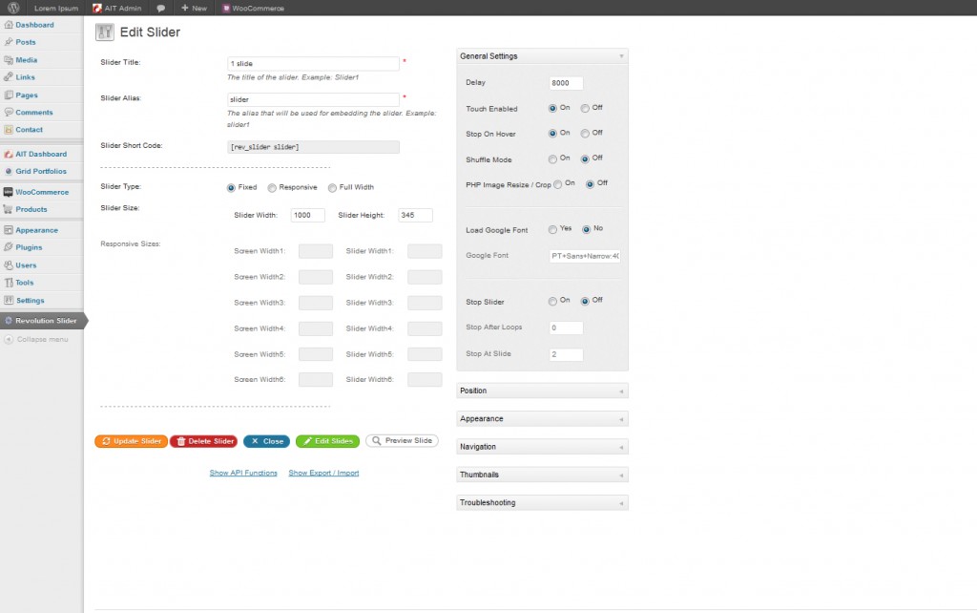The image size is (977, 613).
Task: Set Load Google Font to Yes
Action: [x=552, y=229]
